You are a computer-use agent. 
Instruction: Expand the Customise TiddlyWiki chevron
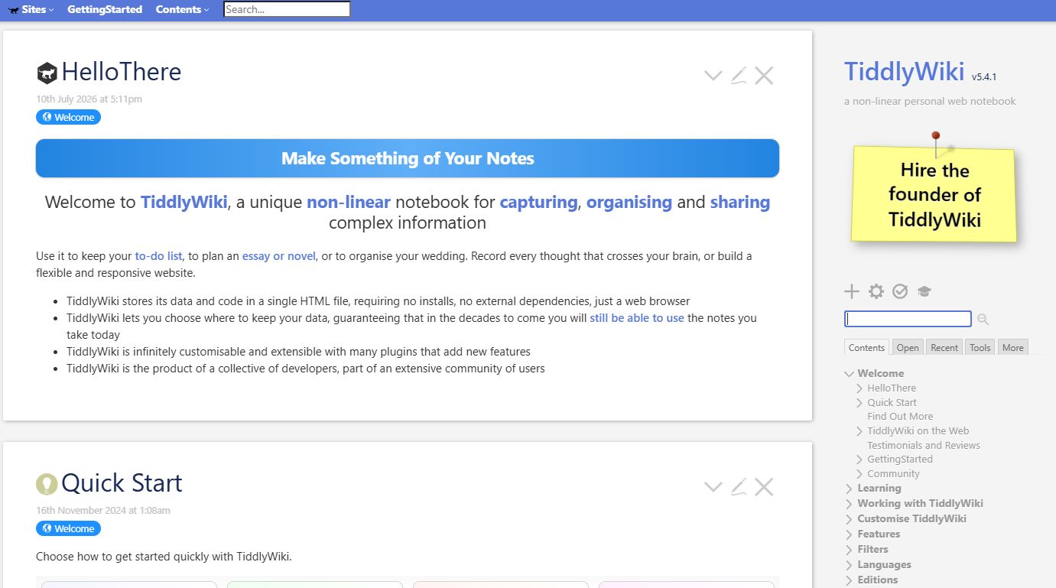pos(849,519)
